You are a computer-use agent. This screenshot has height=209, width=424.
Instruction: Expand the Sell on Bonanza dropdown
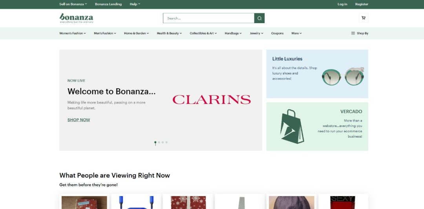pyautogui.click(x=73, y=4)
